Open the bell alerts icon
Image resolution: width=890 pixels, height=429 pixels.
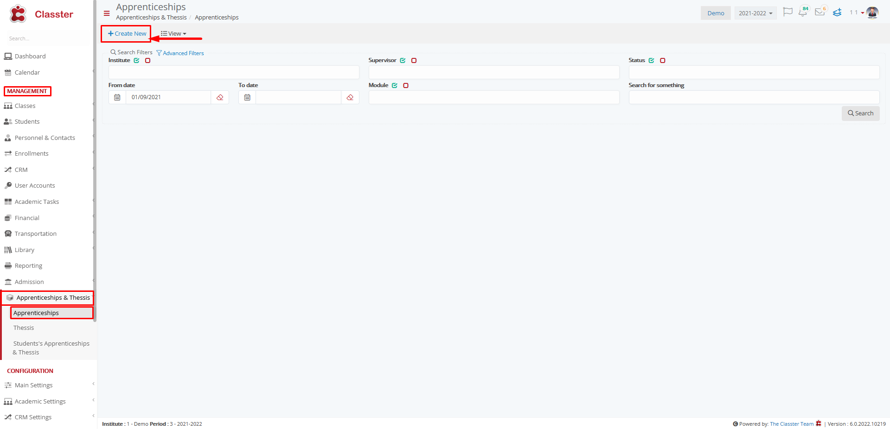pos(803,12)
